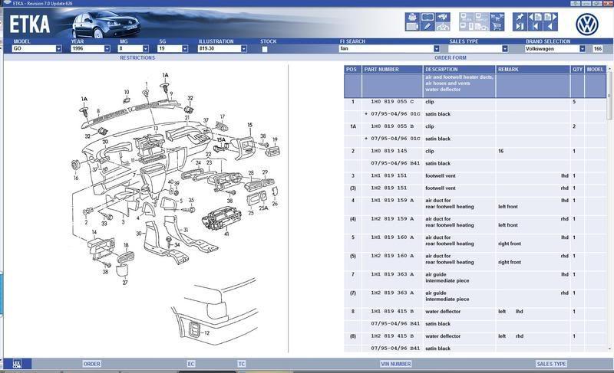Go to next illustration page icon

[x=550, y=17]
